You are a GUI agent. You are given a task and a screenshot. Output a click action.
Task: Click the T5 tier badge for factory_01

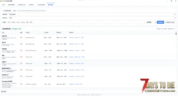click(21, 63)
